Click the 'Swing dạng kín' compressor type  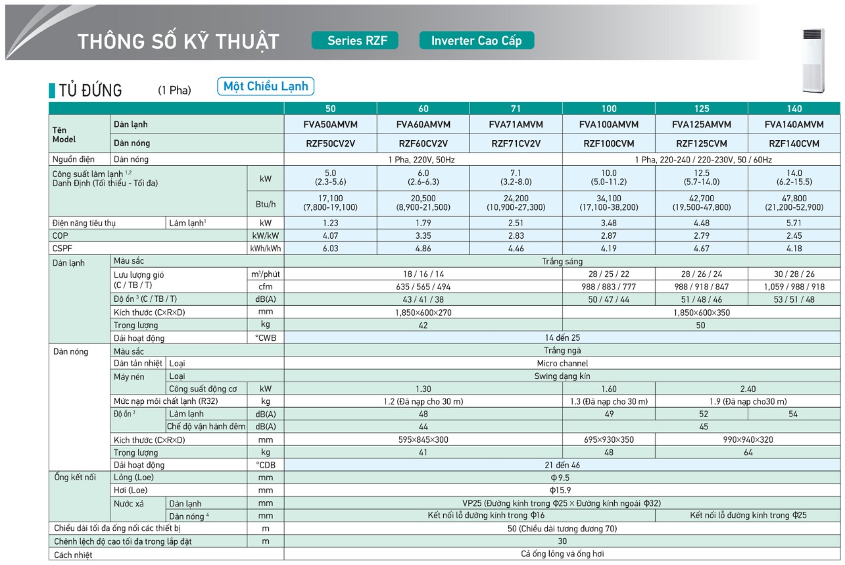pos(562,376)
